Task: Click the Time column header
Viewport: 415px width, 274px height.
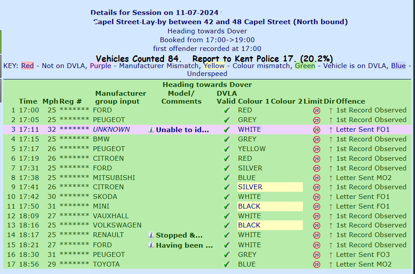Action: pyautogui.click(x=28, y=101)
